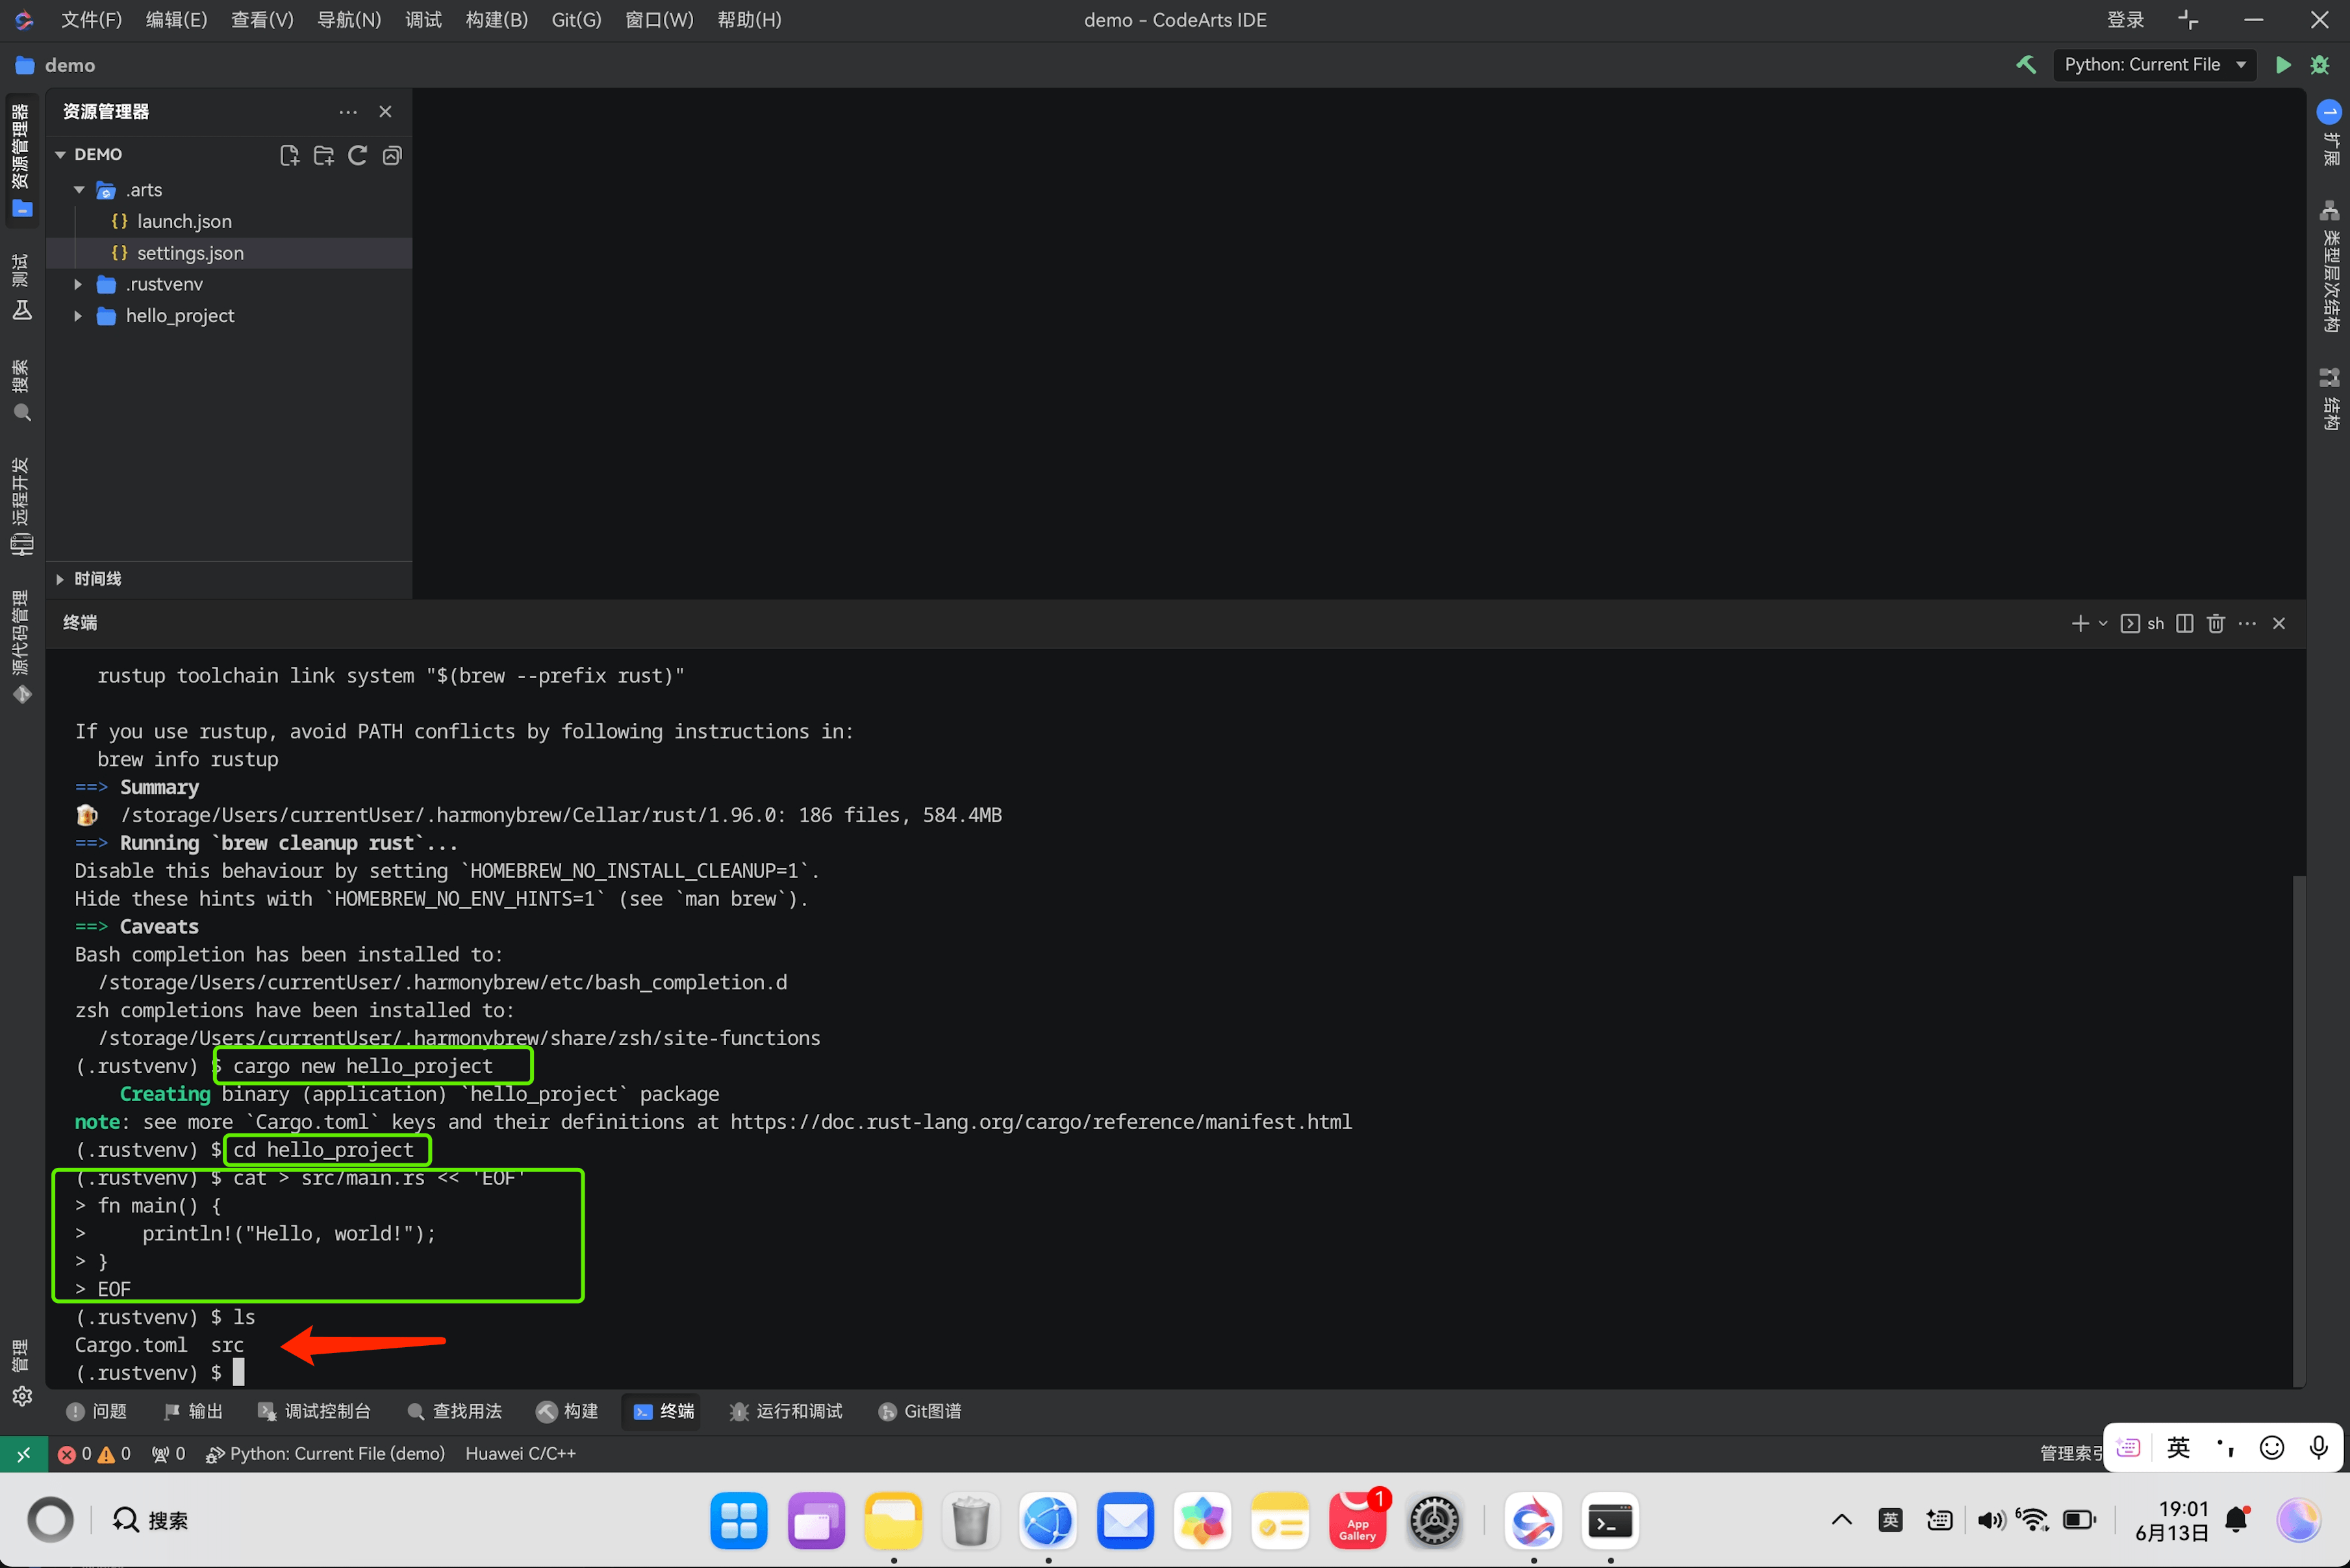
Task: Refresh the DEMO explorer tree
Action: coord(357,155)
